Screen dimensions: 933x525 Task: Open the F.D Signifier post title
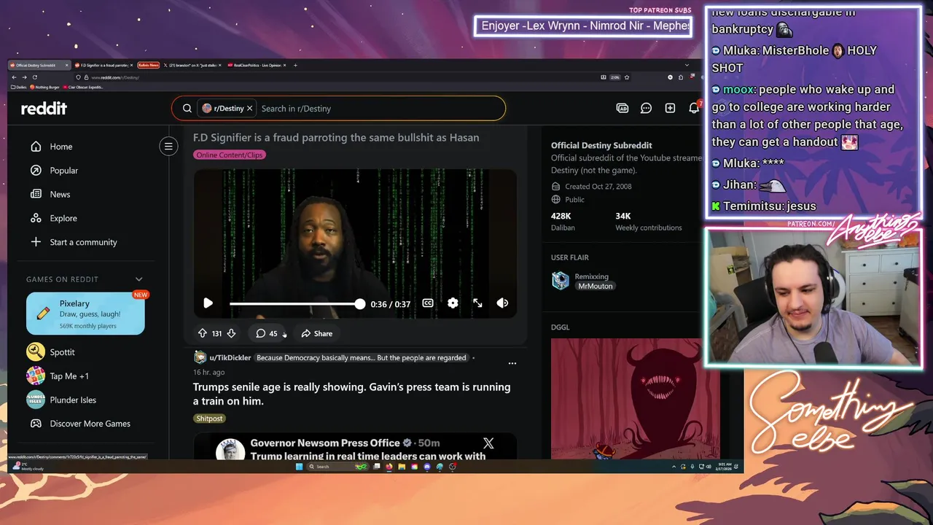click(336, 138)
